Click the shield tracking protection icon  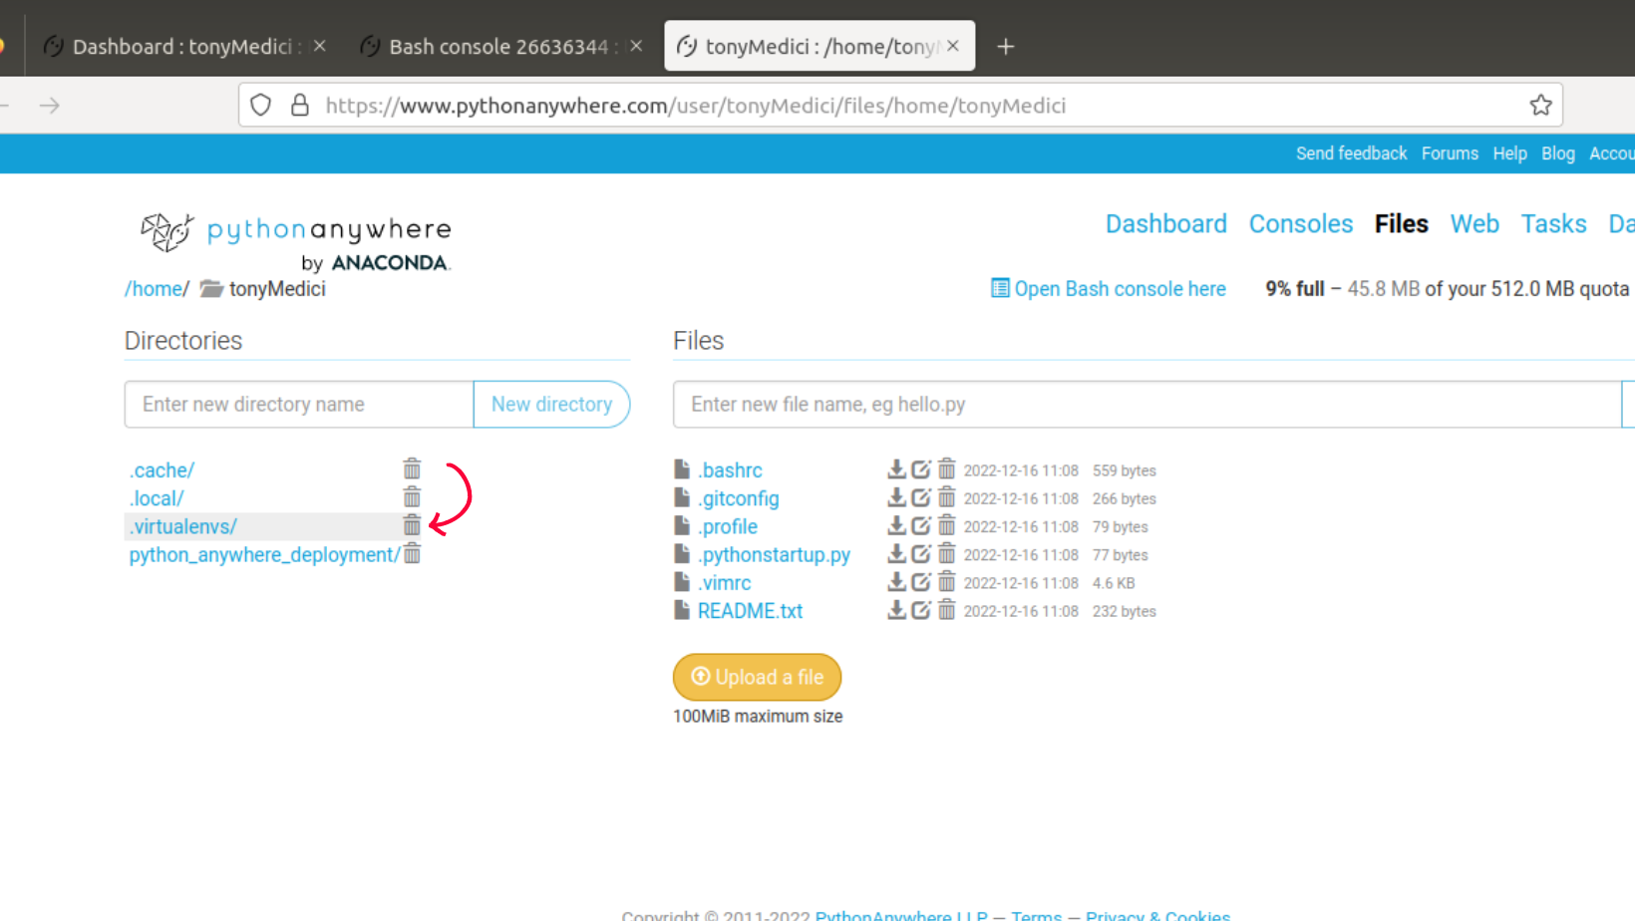click(260, 105)
